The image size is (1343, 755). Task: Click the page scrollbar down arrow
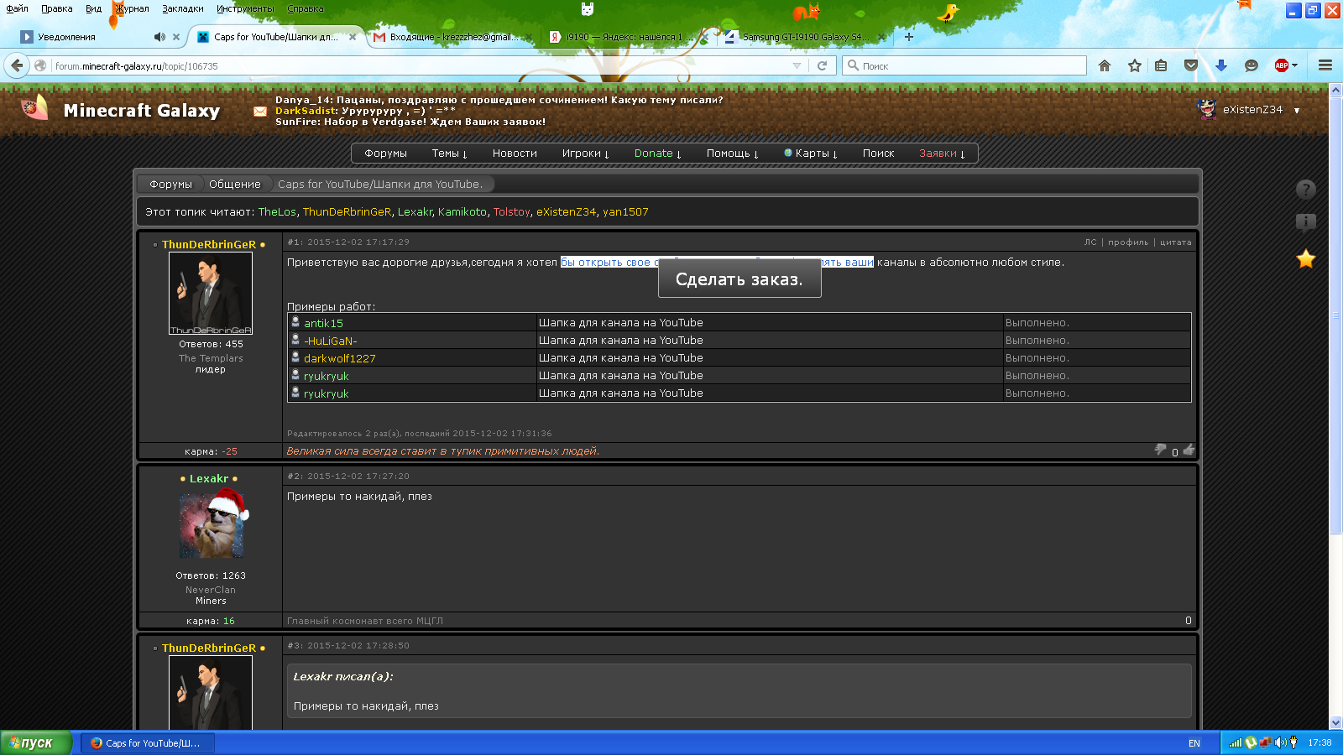tap(1335, 722)
